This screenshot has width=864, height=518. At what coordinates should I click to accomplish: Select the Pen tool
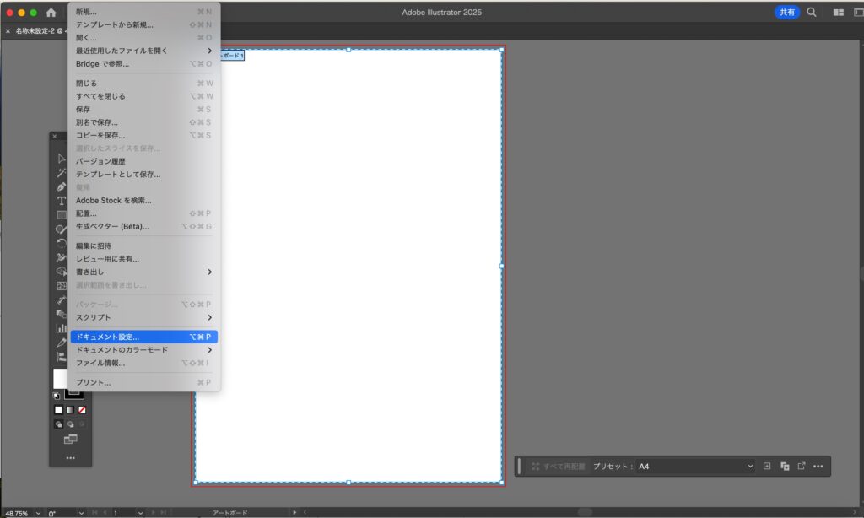click(x=61, y=186)
